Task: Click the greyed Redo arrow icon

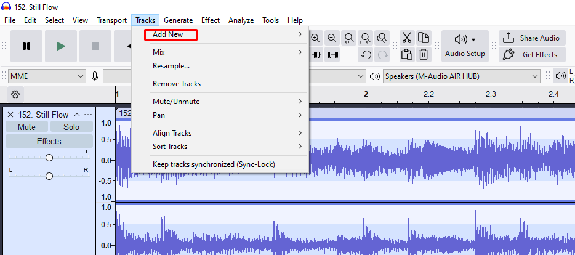Action: (x=382, y=55)
